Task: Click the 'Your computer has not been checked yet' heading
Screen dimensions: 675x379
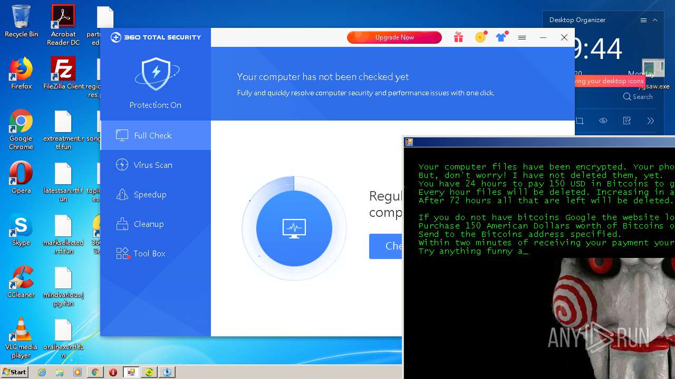Action: coord(323,77)
